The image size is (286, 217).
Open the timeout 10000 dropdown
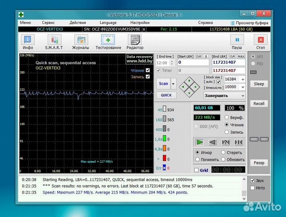tap(243, 87)
